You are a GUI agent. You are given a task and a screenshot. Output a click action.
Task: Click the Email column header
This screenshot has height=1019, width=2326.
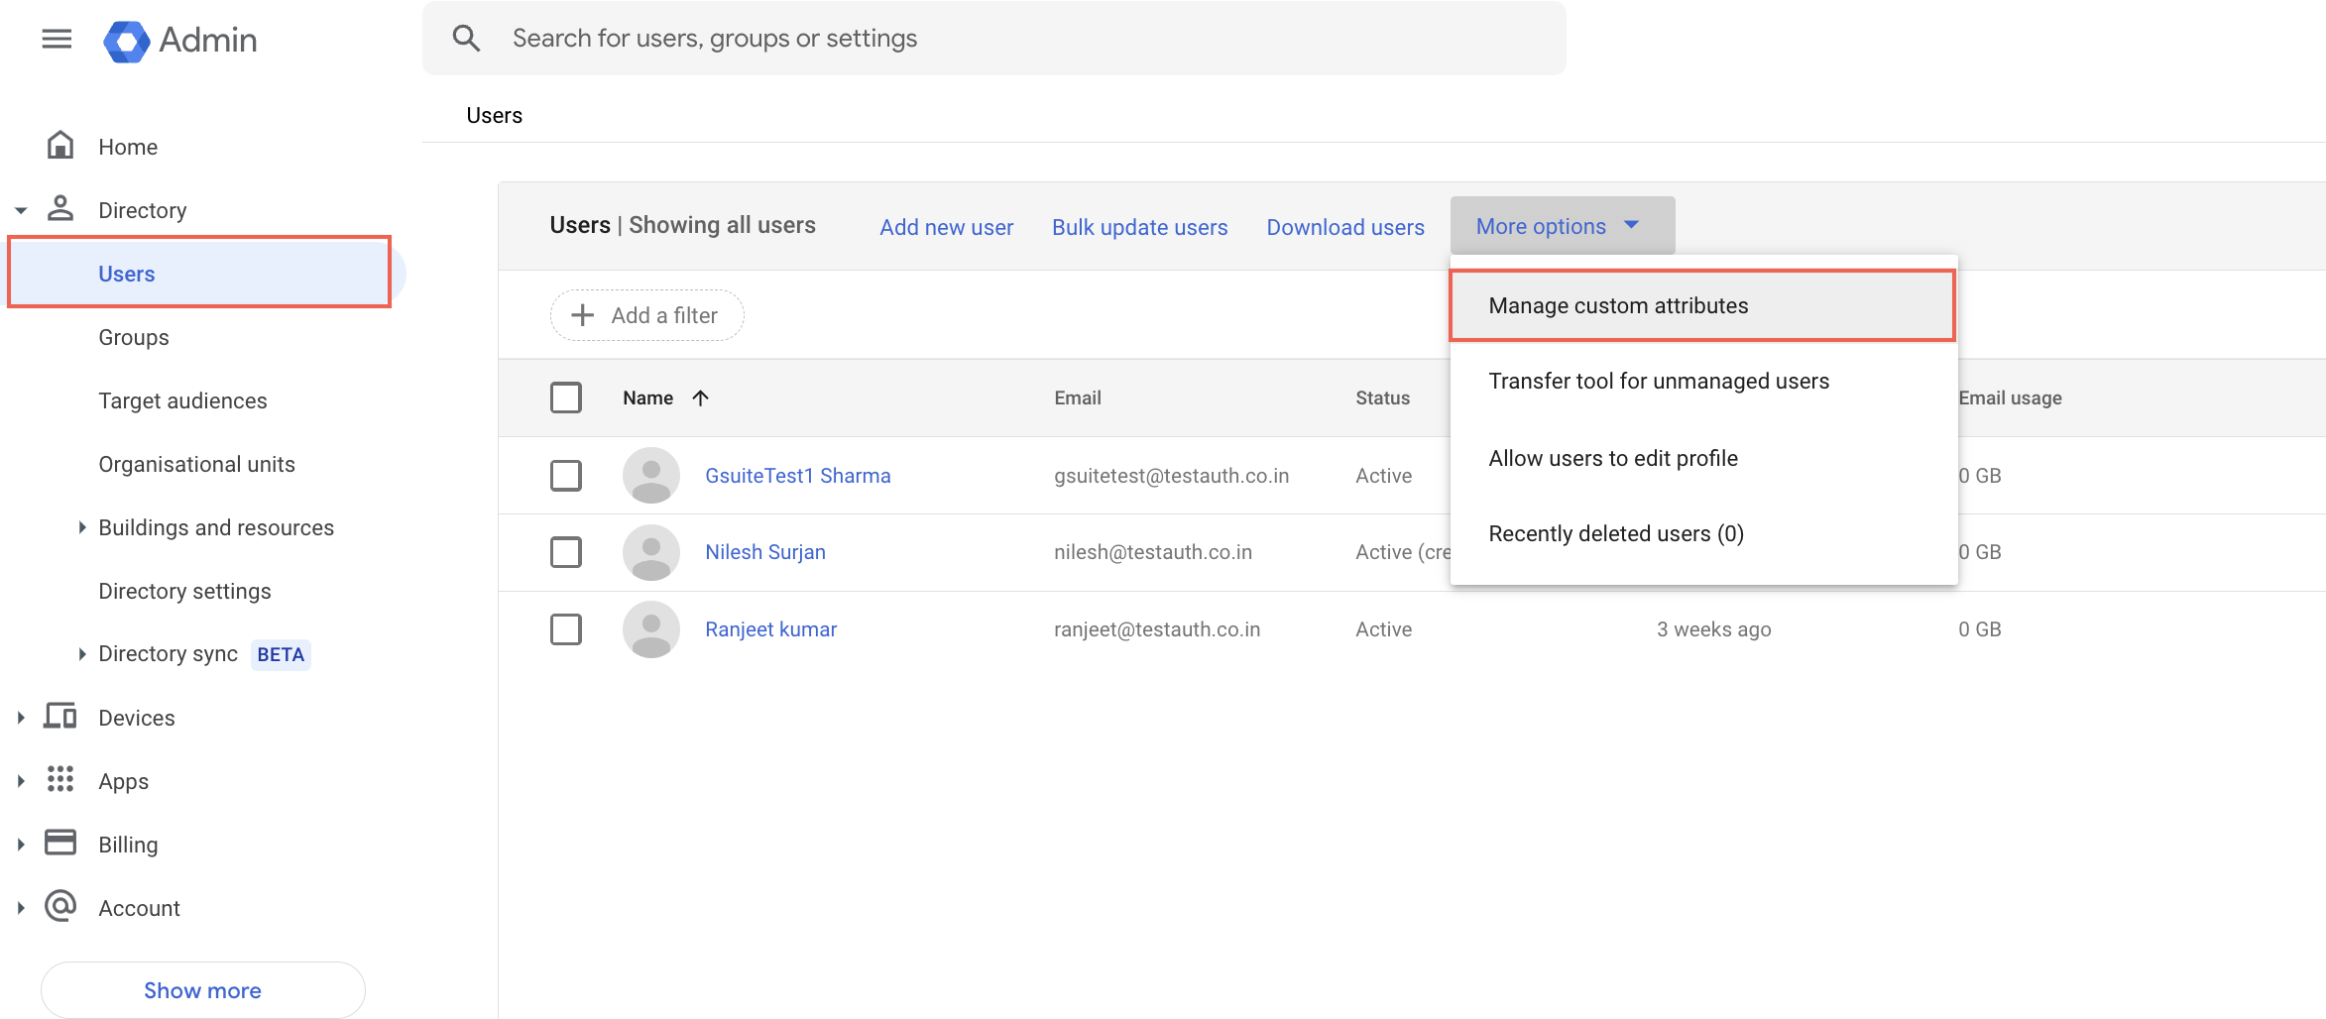point(1077,397)
